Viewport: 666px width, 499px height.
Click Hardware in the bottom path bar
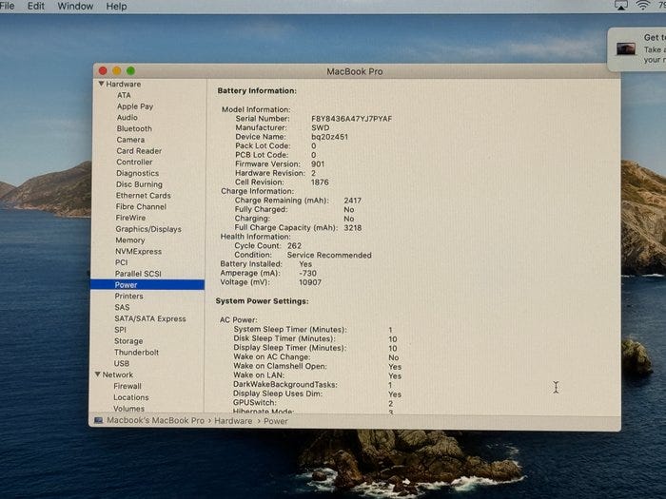point(233,421)
